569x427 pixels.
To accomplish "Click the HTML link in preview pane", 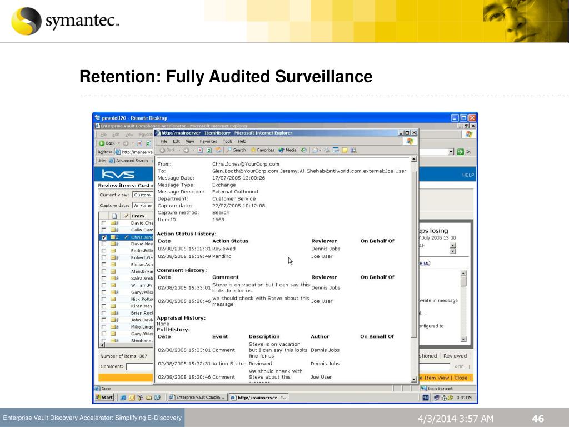I will click(425, 263).
